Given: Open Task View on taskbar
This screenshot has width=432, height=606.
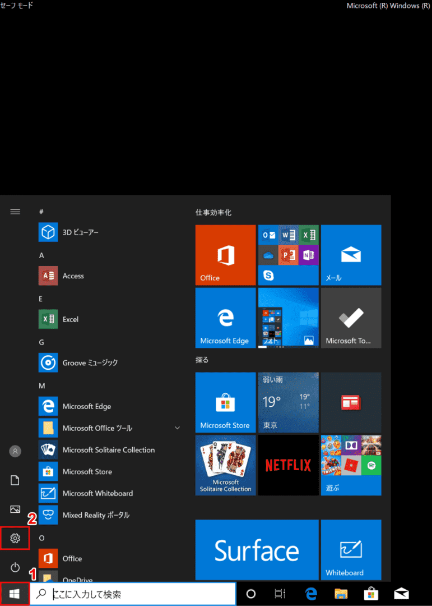Looking at the screenshot, I should [x=280, y=594].
